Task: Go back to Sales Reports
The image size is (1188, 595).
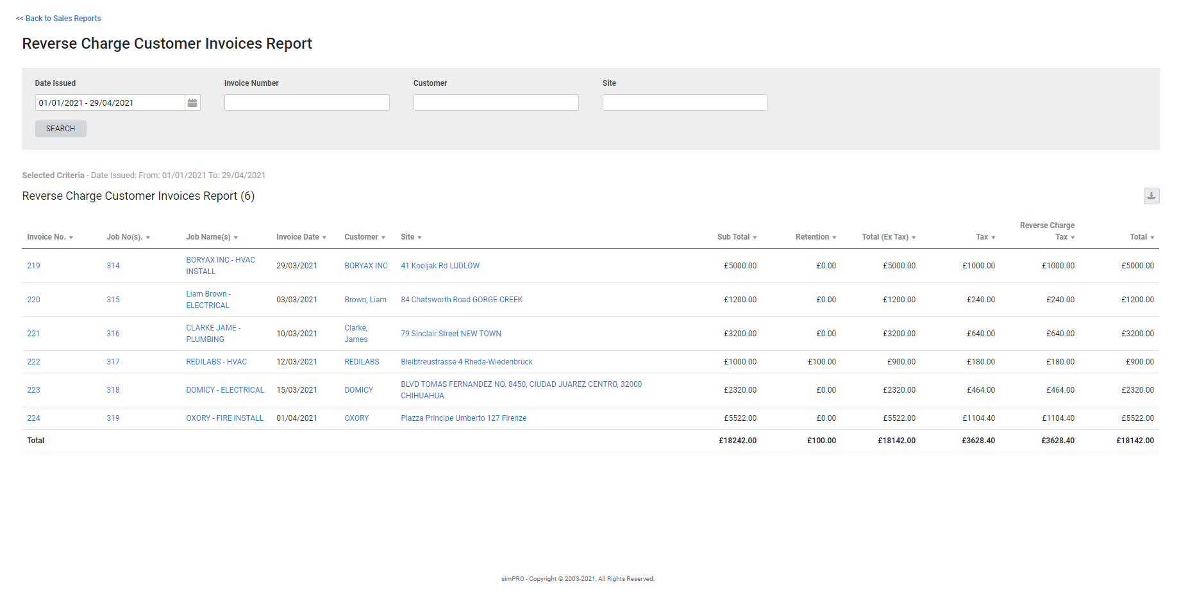Action: 58,19
